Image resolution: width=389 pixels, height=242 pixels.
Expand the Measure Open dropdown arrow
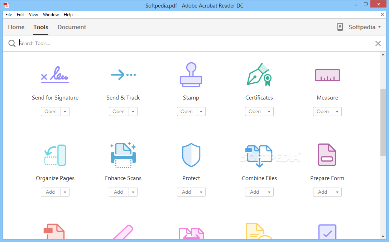(337, 112)
